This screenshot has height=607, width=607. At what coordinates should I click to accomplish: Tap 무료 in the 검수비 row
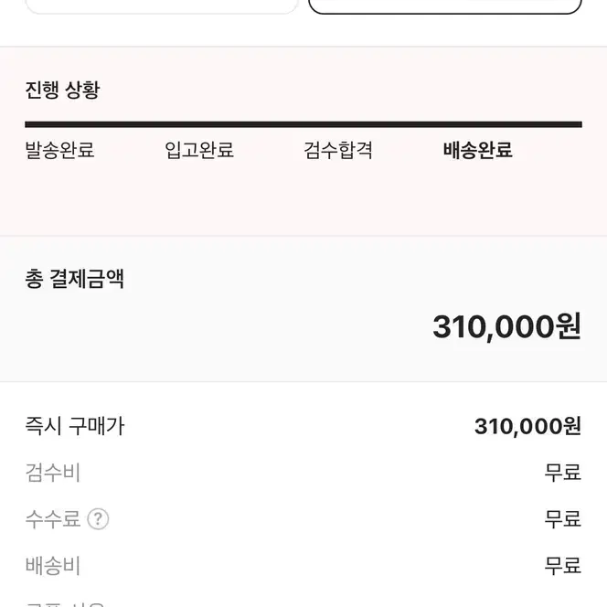click(x=563, y=473)
